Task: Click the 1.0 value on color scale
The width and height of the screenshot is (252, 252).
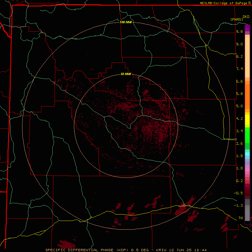Action: click(x=239, y=168)
